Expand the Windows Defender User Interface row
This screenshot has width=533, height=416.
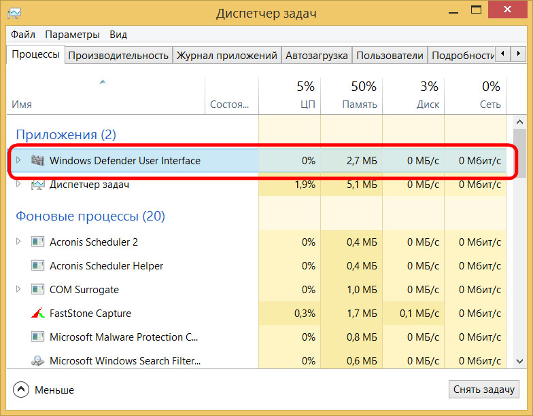(x=18, y=160)
